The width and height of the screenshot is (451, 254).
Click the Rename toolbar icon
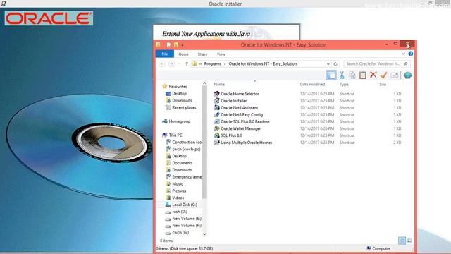[x=395, y=75]
